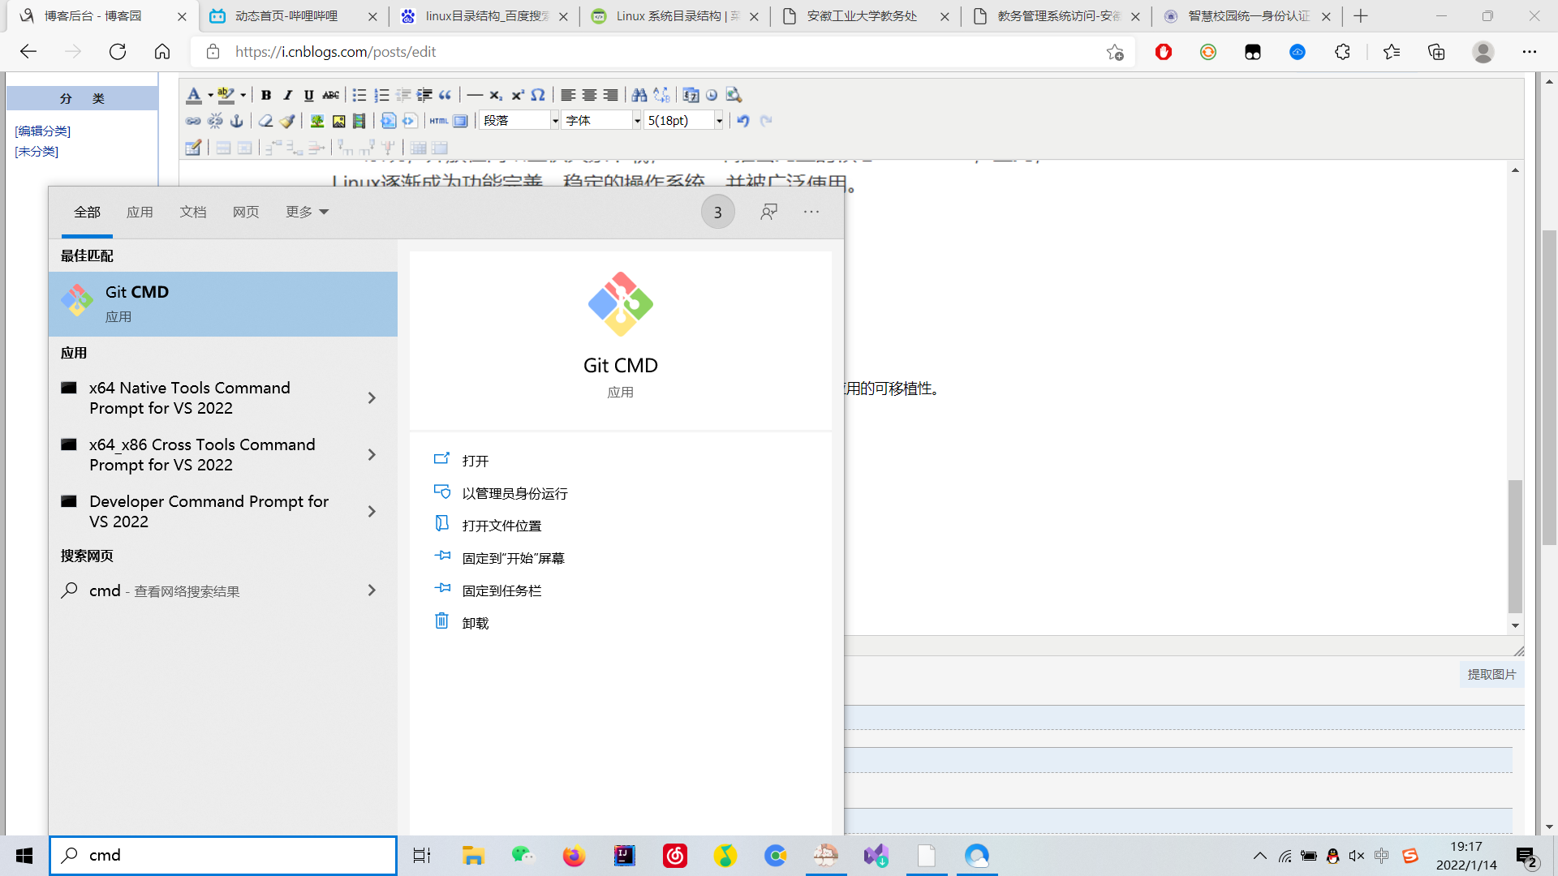This screenshot has height=876, width=1558.
Task: Toggle italic text formatting
Action: pyautogui.click(x=287, y=95)
